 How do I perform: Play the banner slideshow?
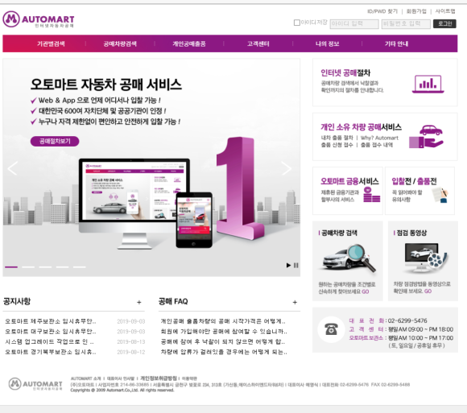(x=288, y=265)
